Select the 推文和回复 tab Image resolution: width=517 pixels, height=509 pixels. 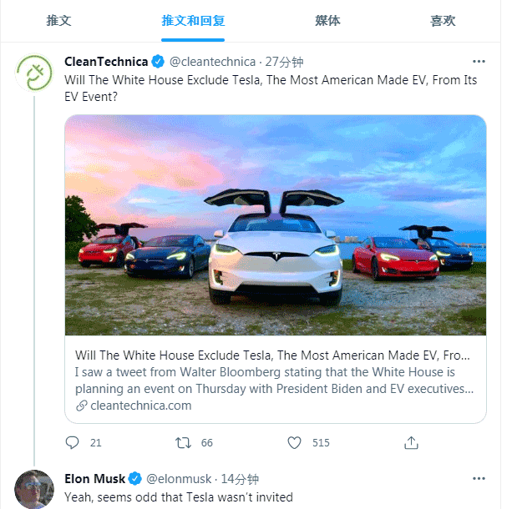click(193, 21)
